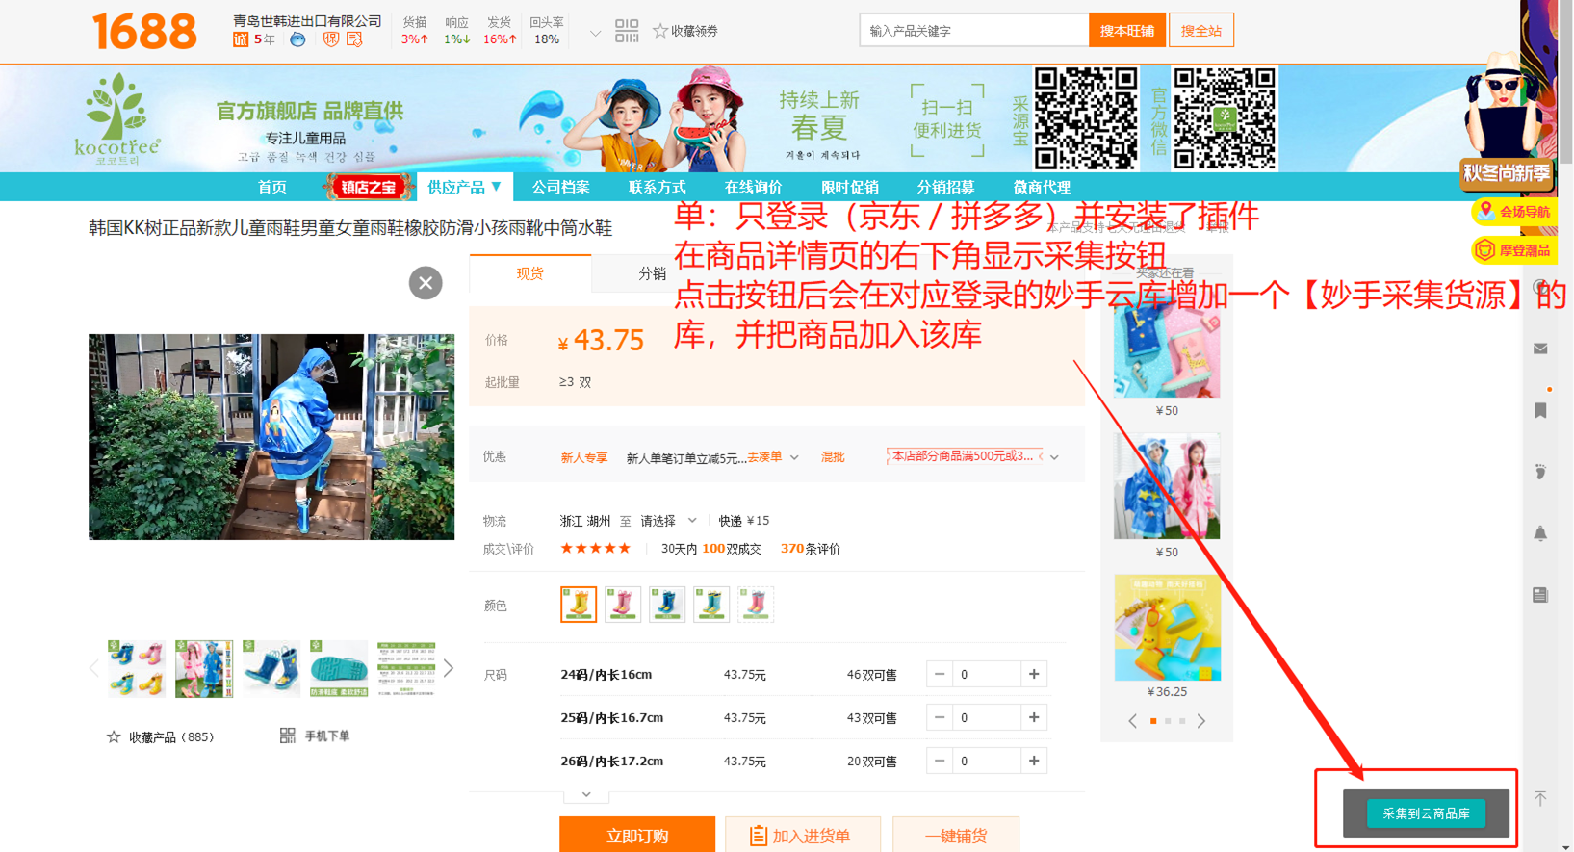Increase quantity for 25码 size

(x=1034, y=718)
